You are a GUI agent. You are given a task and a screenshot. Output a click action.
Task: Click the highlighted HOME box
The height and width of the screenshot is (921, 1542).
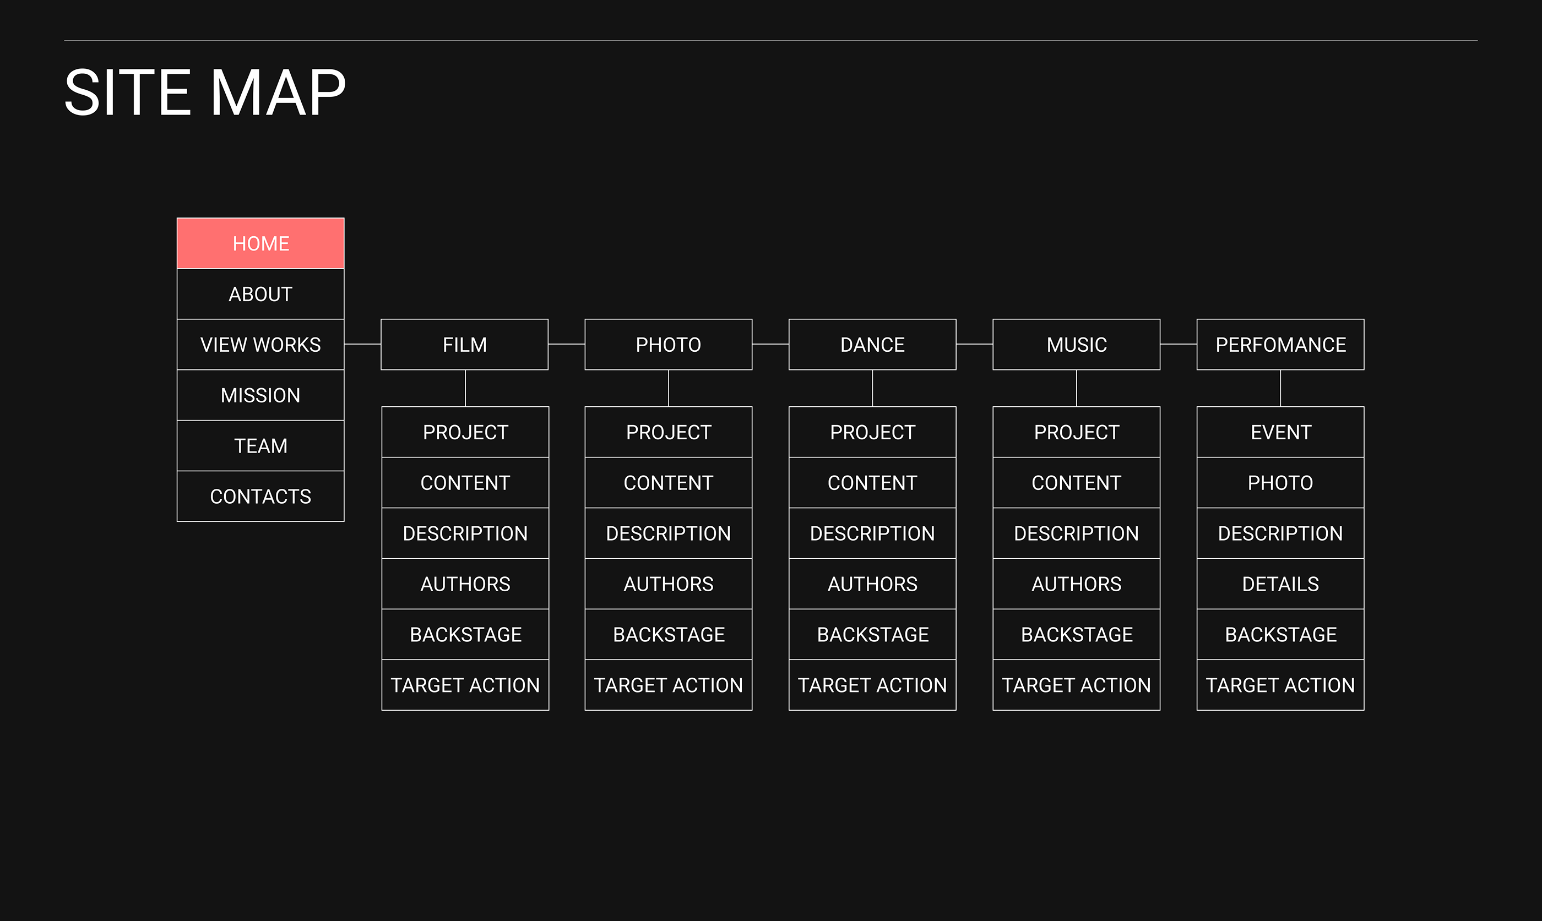point(260,243)
